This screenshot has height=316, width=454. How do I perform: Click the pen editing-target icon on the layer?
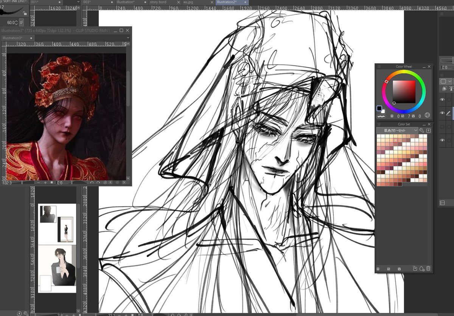pos(449,113)
